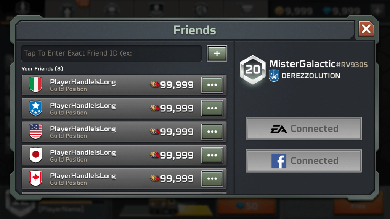Click the EA Connected button
This screenshot has width=390, height=219.
[x=304, y=129]
